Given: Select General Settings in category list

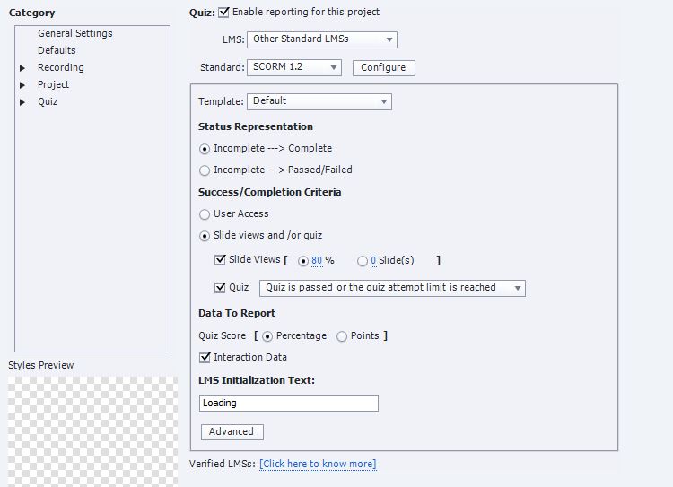Looking at the screenshot, I should pos(74,33).
